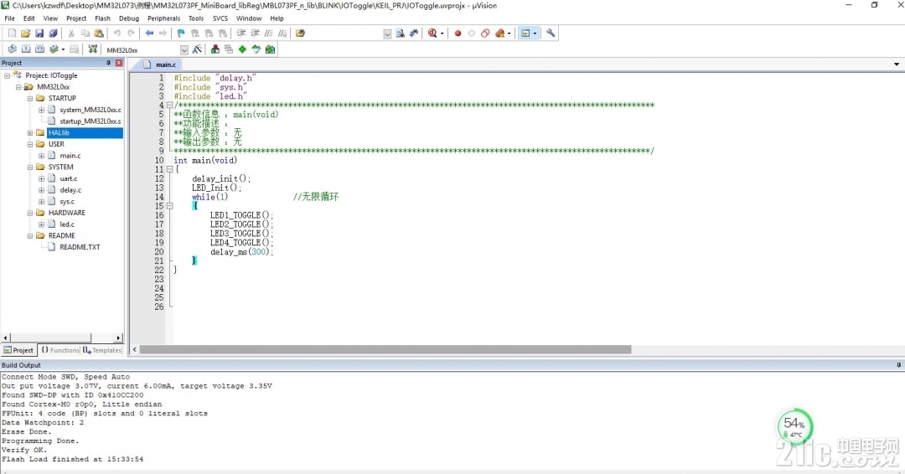The width and height of the screenshot is (905, 474).
Task: Open the Project menu
Action: point(76,18)
